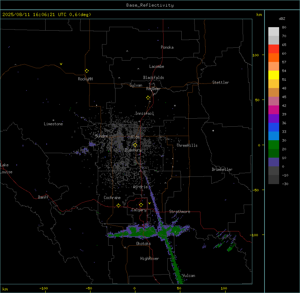This screenshot has width=300, height=293.
Task: Click the yellow diamond marker above RockyMH
Action: pyautogui.click(x=87, y=71)
